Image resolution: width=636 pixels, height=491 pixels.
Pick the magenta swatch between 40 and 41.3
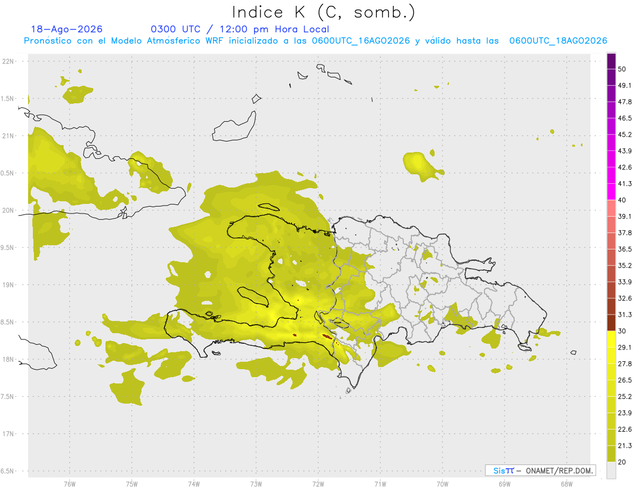click(611, 192)
